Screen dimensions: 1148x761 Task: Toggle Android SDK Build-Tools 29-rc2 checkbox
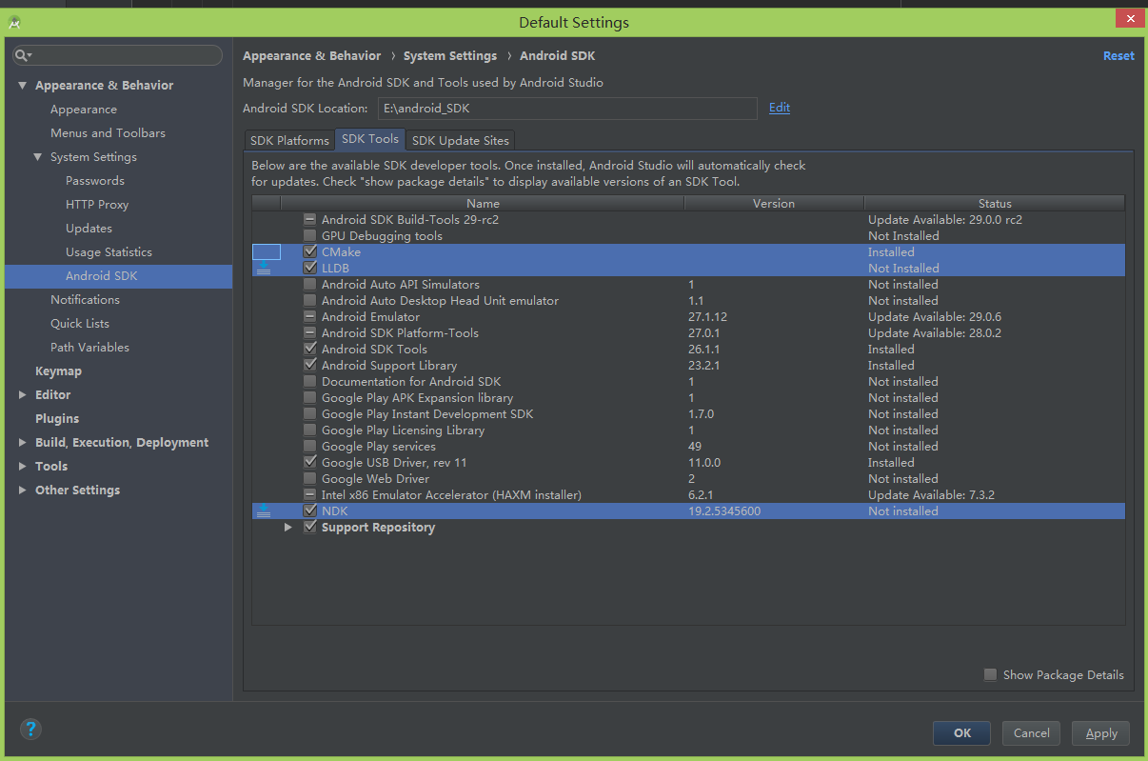(309, 220)
